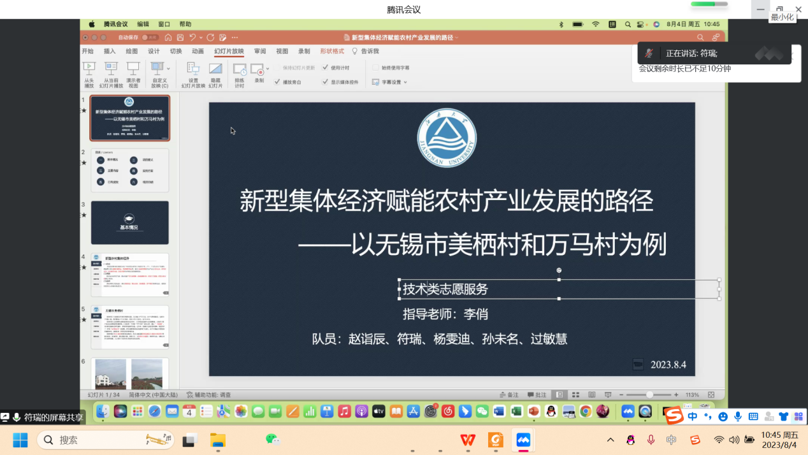Click the 备注 notes button

[x=510, y=395]
